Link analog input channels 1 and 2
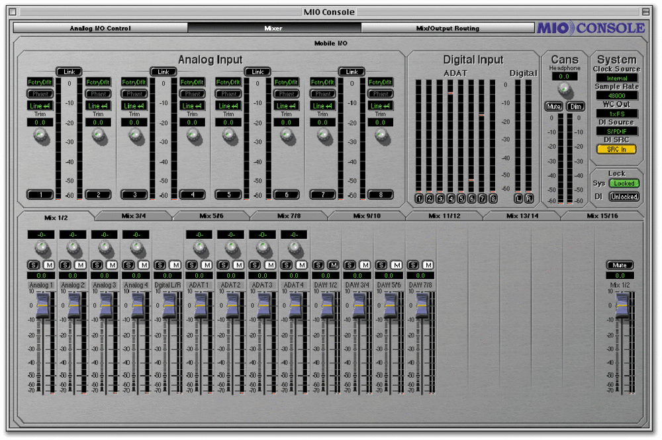Screen dimensions: 662x440 tap(70, 71)
